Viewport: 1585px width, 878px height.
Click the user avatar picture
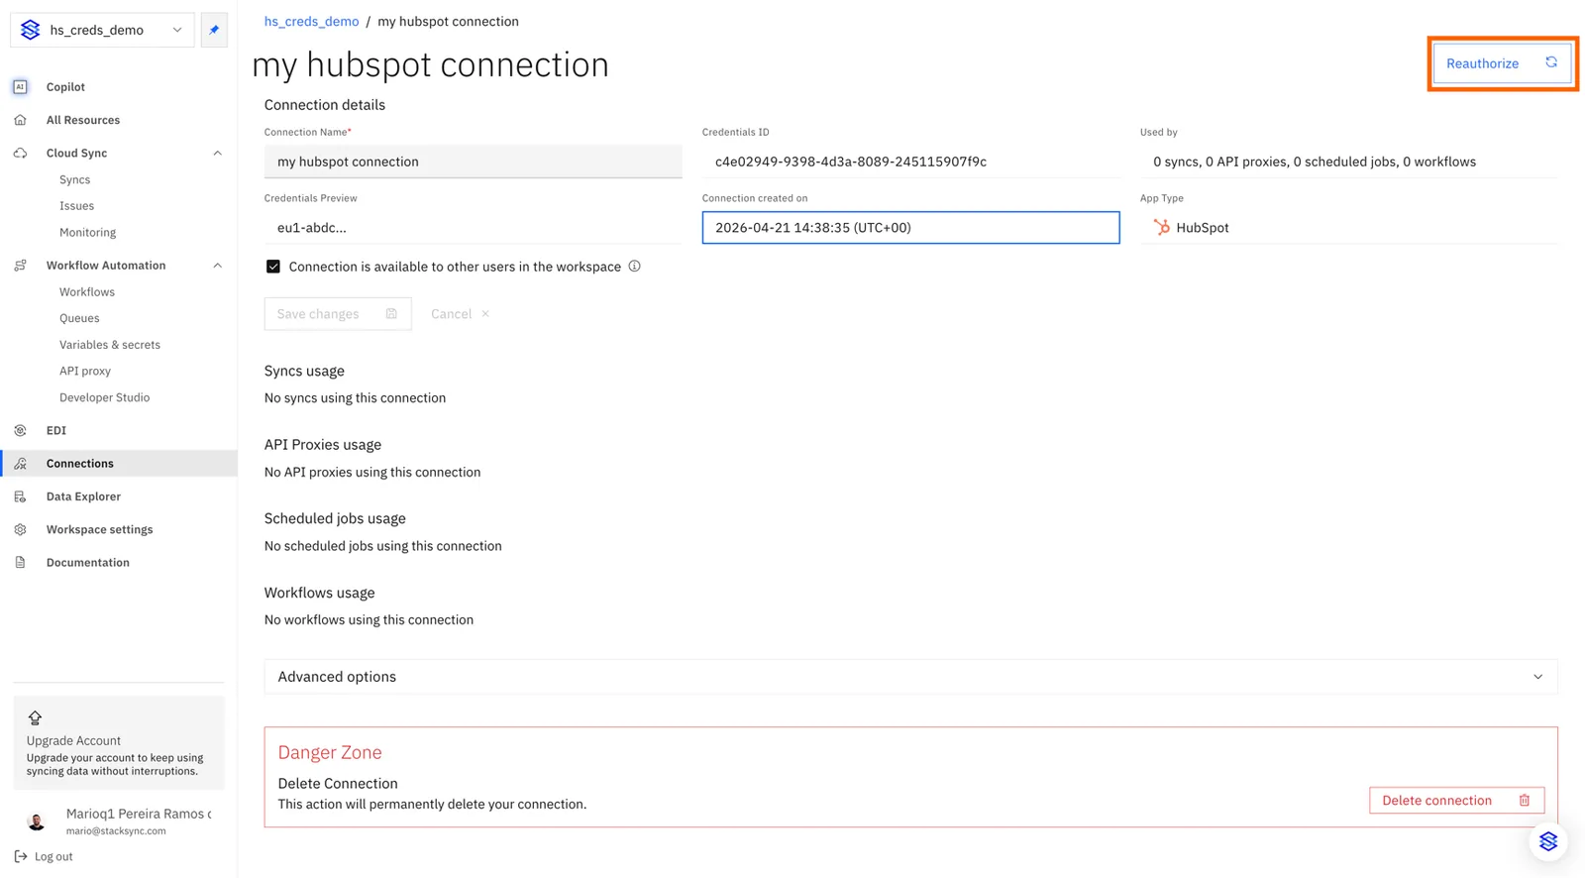pos(37,822)
